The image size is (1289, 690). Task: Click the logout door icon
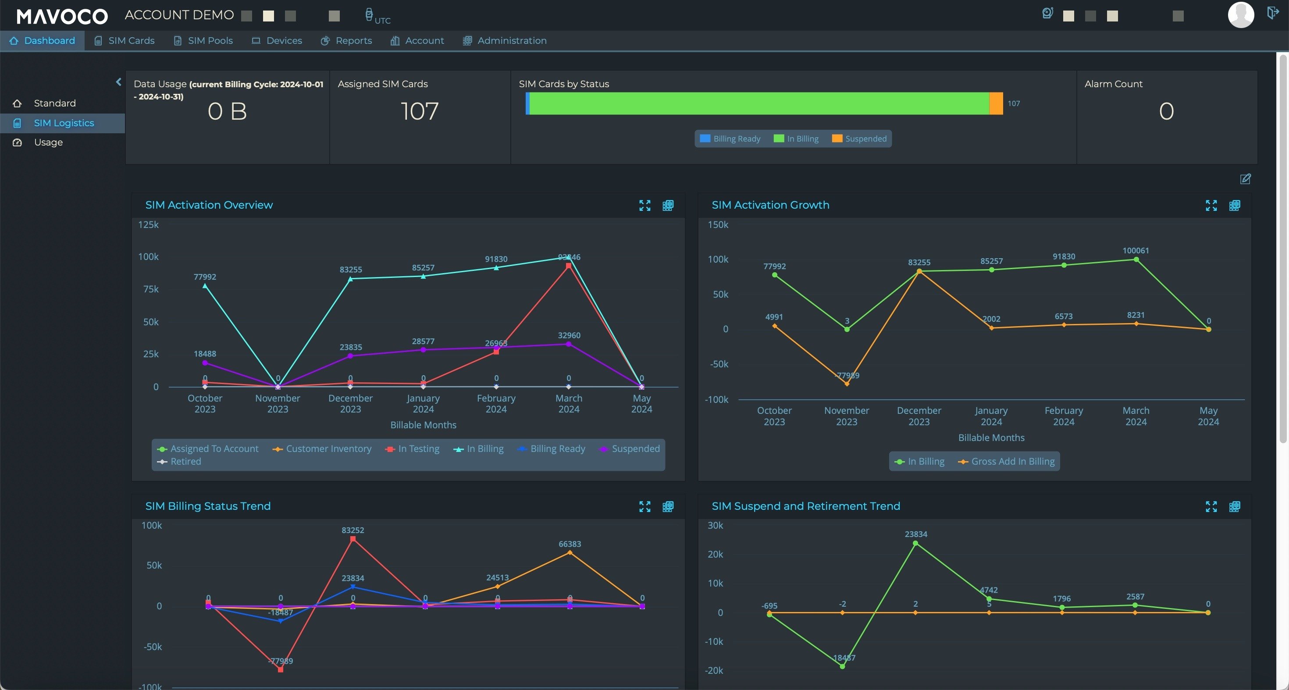(x=1272, y=13)
